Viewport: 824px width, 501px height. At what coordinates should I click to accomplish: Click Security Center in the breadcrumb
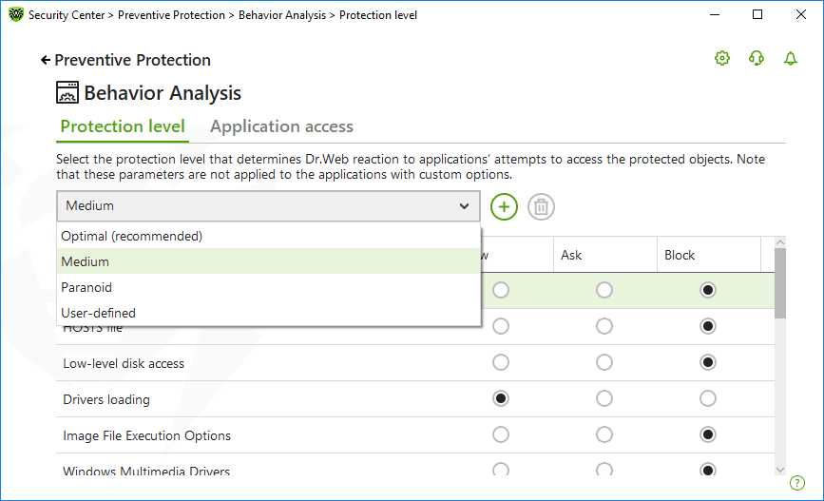click(67, 15)
